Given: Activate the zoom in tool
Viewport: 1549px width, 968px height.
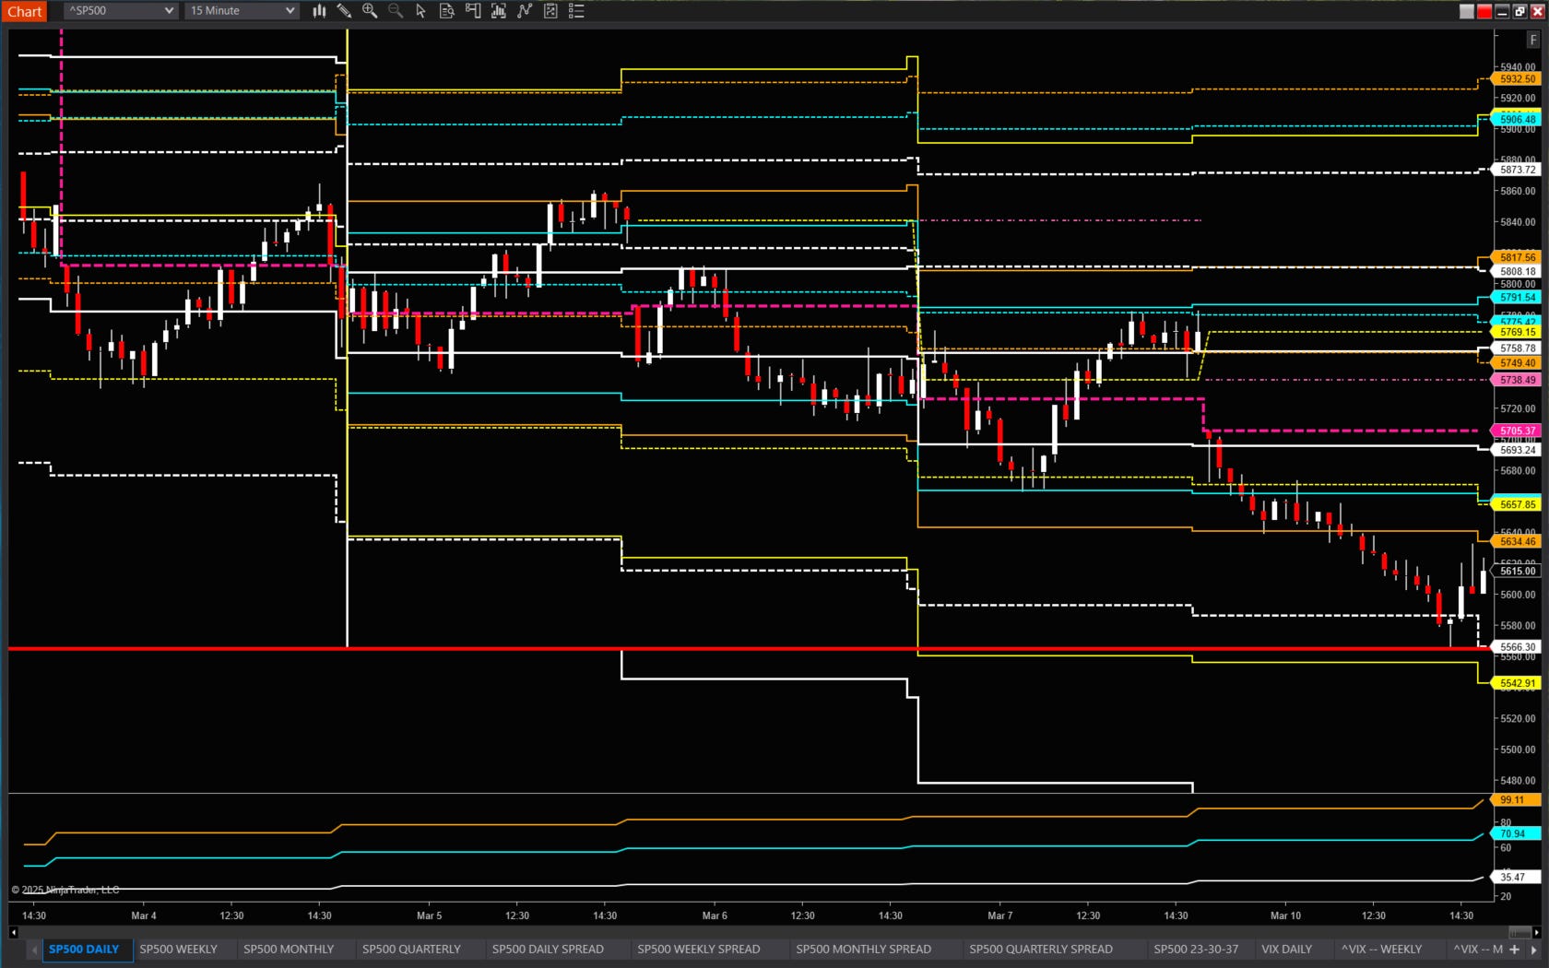Looking at the screenshot, I should 370,11.
